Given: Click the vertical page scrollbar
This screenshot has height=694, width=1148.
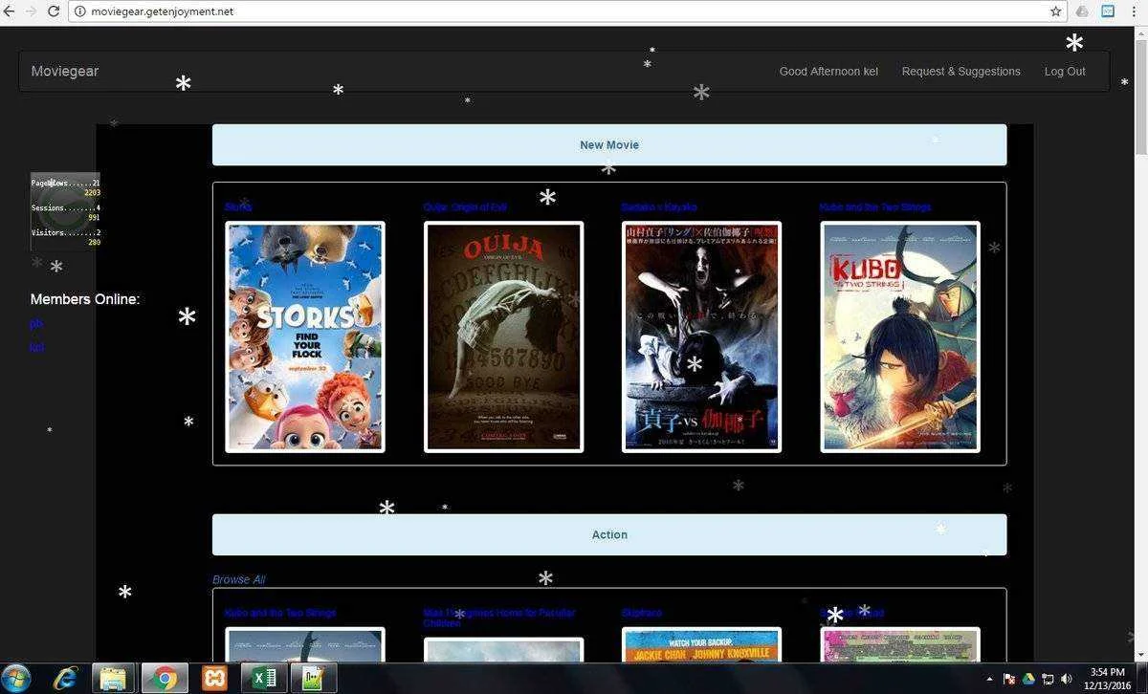Looking at the screenshot, I should [x=1140, y=96].
